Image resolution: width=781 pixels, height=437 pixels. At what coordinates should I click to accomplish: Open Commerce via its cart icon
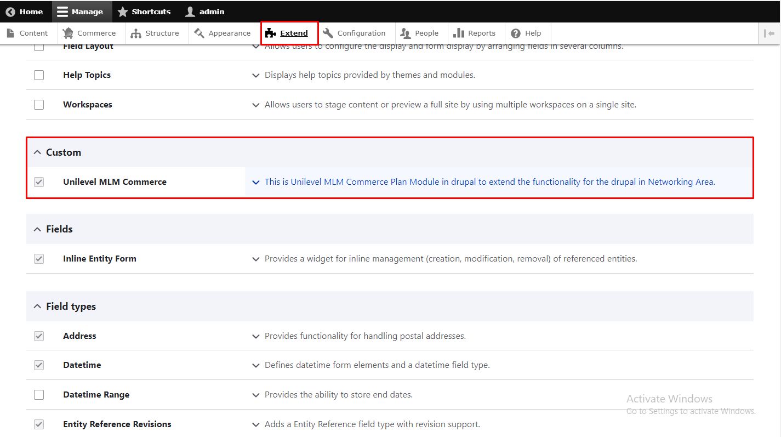pos(68,33)
